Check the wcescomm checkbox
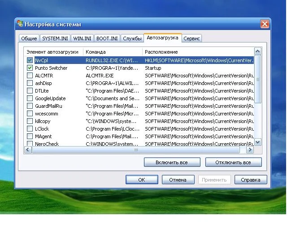This screenshot has width=287, height=229. (x=30, y=114)
